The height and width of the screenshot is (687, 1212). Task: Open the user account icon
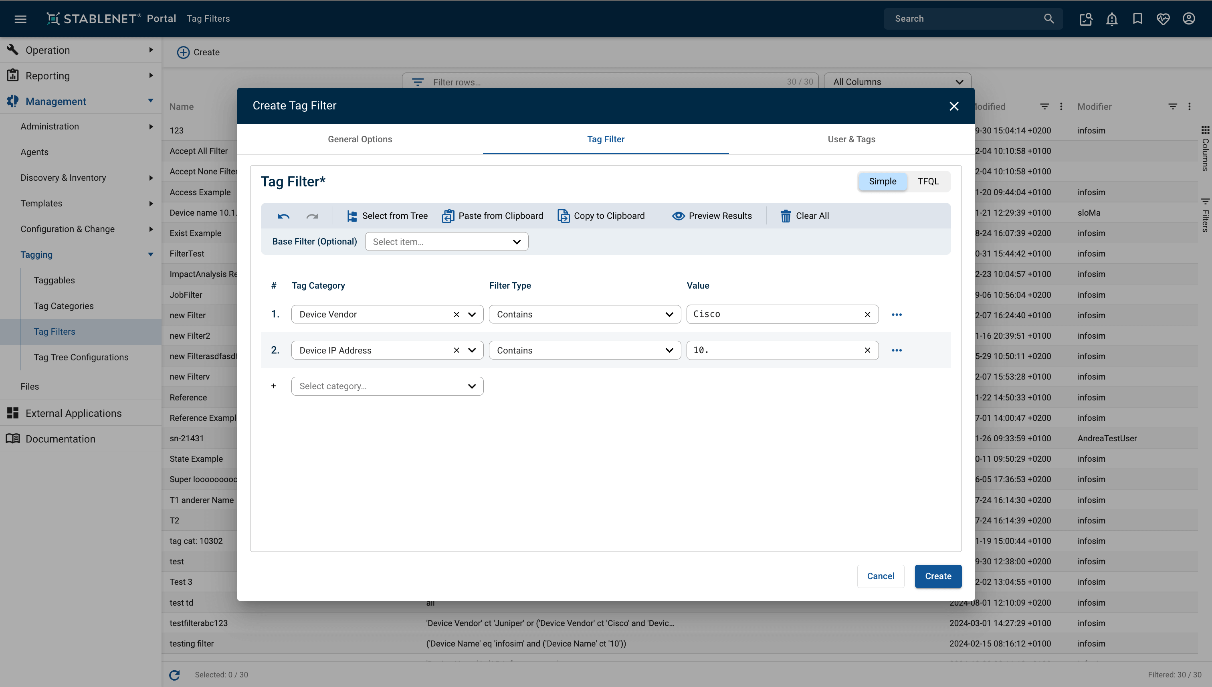(x=1189, y=19)
